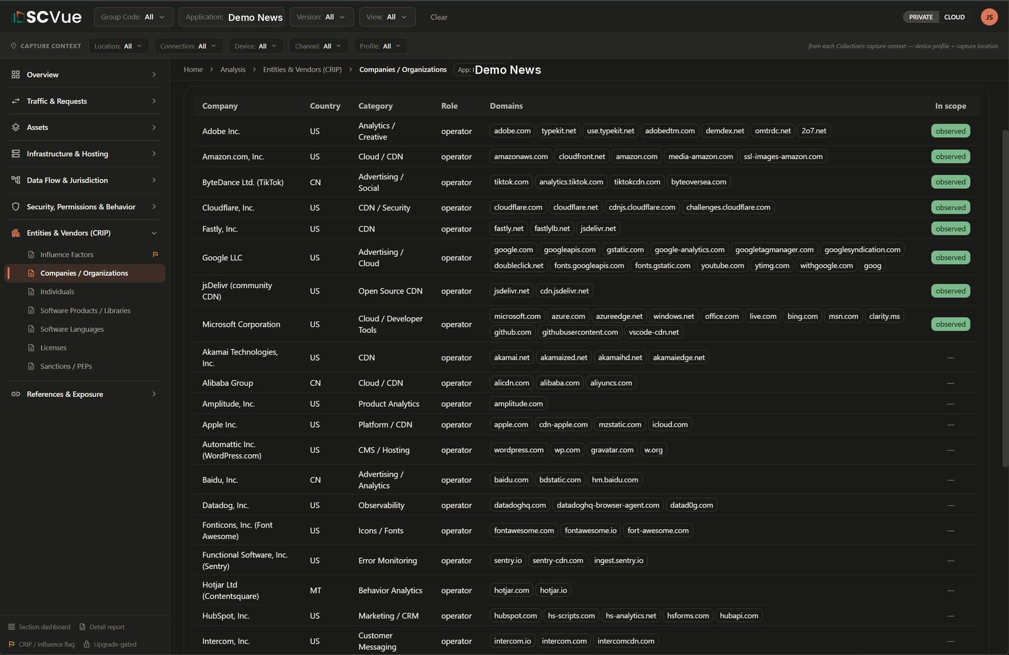This screenshot has width=1009, height=655.
Task: Collapse the Entities & Vendors (CRIP) chevron
Action: click(x=154, y=233)
